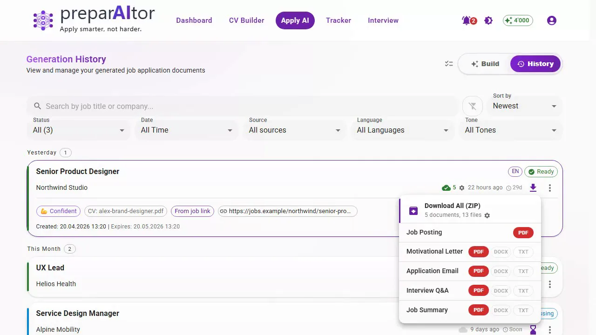
Task: Open the UX Lead card title
Action: (50, 268)
